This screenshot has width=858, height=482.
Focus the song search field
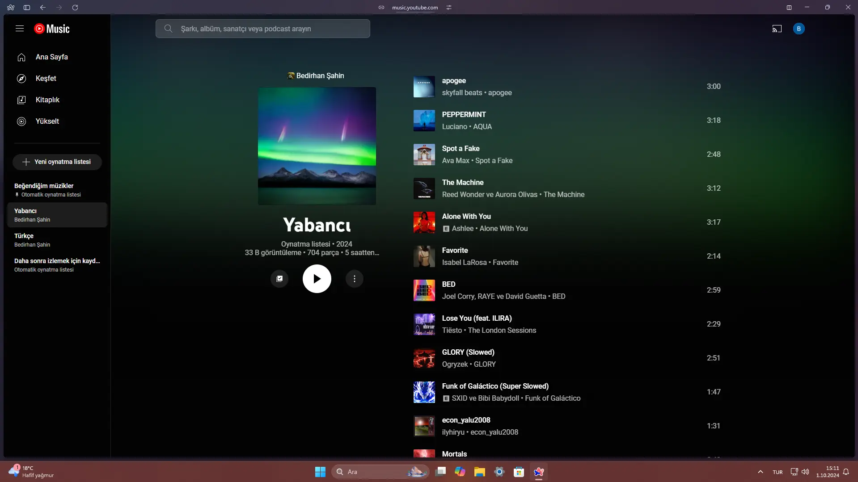click(263, 29)
